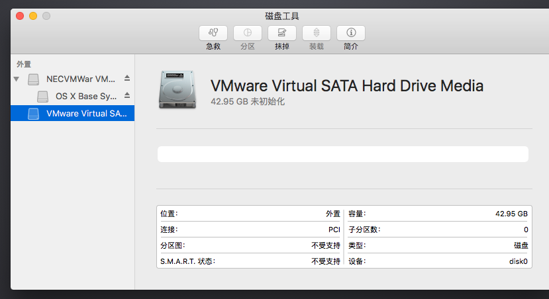This screenshot has width=549, height=299.
Task: Click the large hard drive icon
Action: (177, 91)
